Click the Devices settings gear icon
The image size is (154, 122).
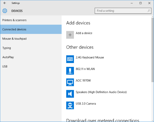pyautogui.click(x=5, y=11)
